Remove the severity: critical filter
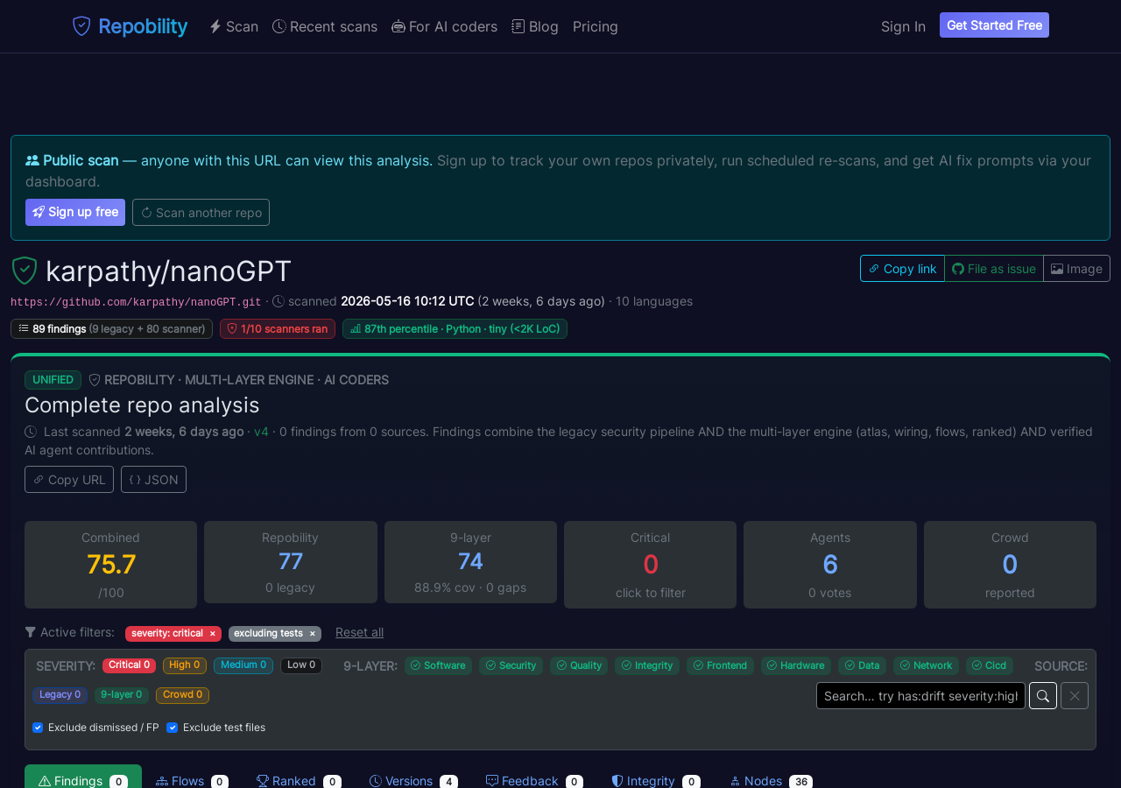The height and width of the screenshot is (788, 1121). click(x=212, y=634)
